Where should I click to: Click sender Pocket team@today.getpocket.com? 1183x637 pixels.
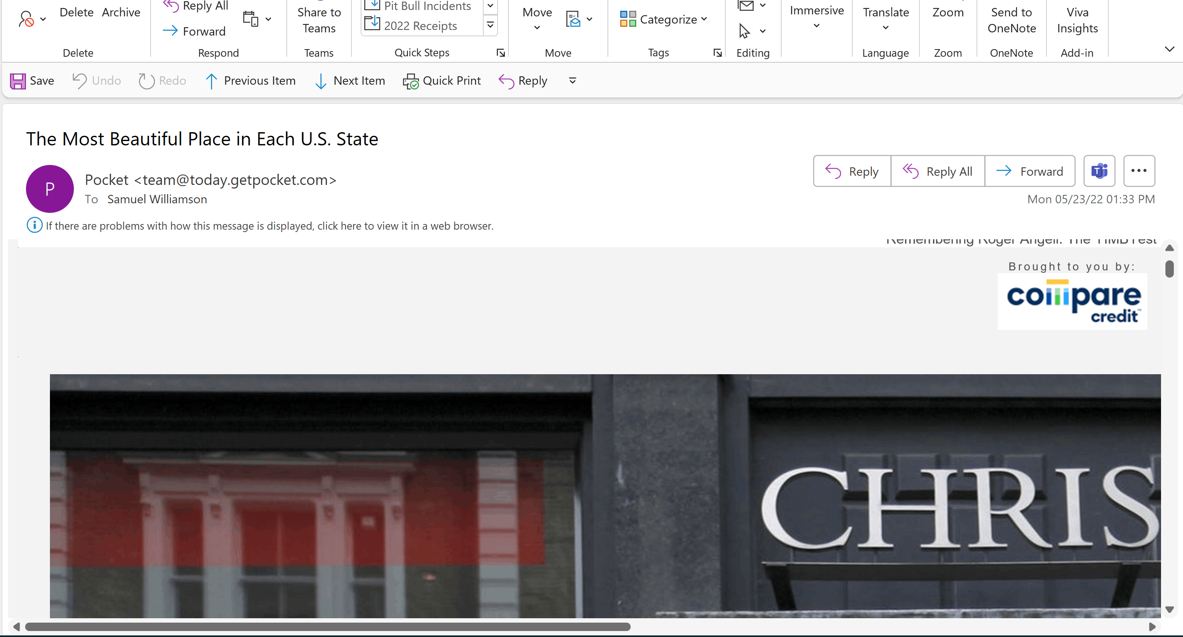[211, 180]
